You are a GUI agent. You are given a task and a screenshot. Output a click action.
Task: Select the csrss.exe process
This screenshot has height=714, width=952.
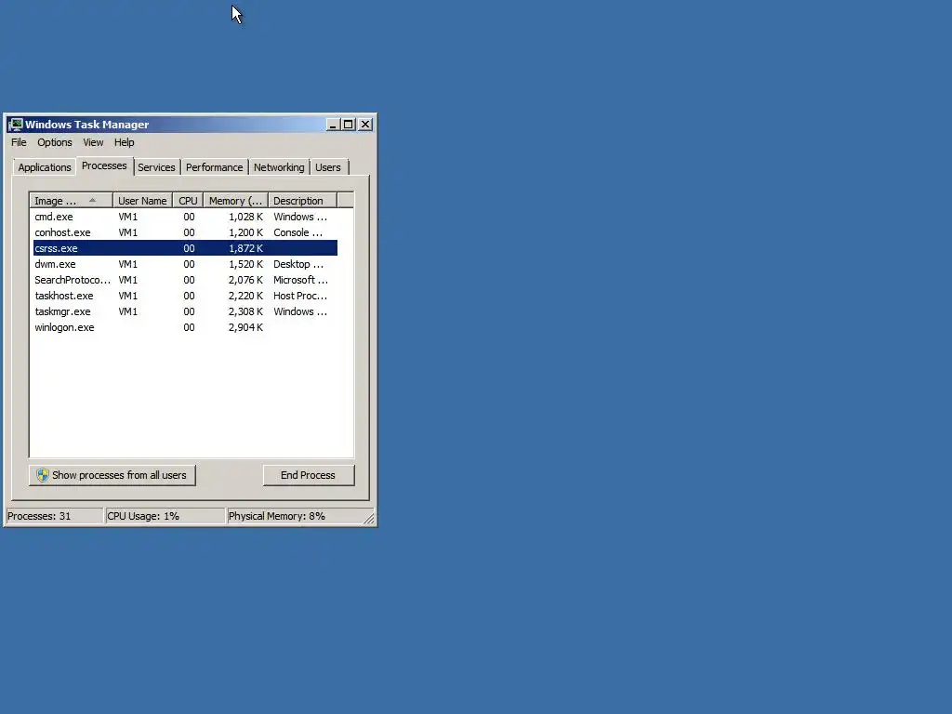click(185, 248)
